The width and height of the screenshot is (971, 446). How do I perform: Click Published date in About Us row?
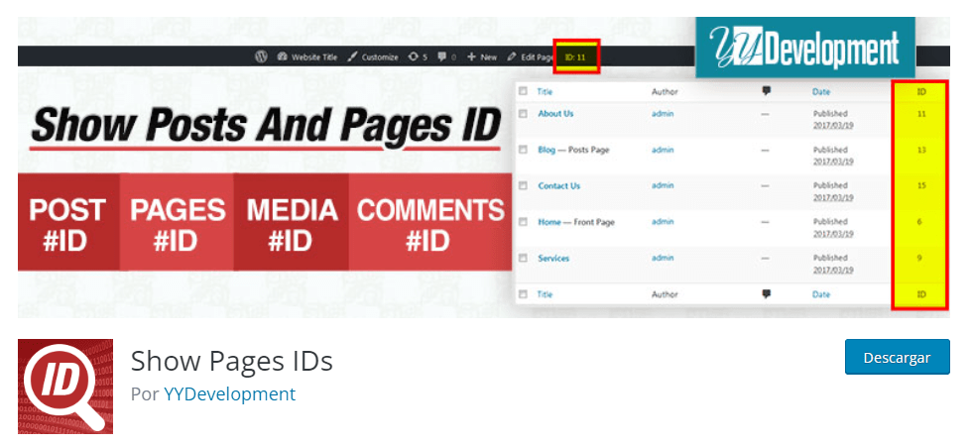[x=833, y=119]
